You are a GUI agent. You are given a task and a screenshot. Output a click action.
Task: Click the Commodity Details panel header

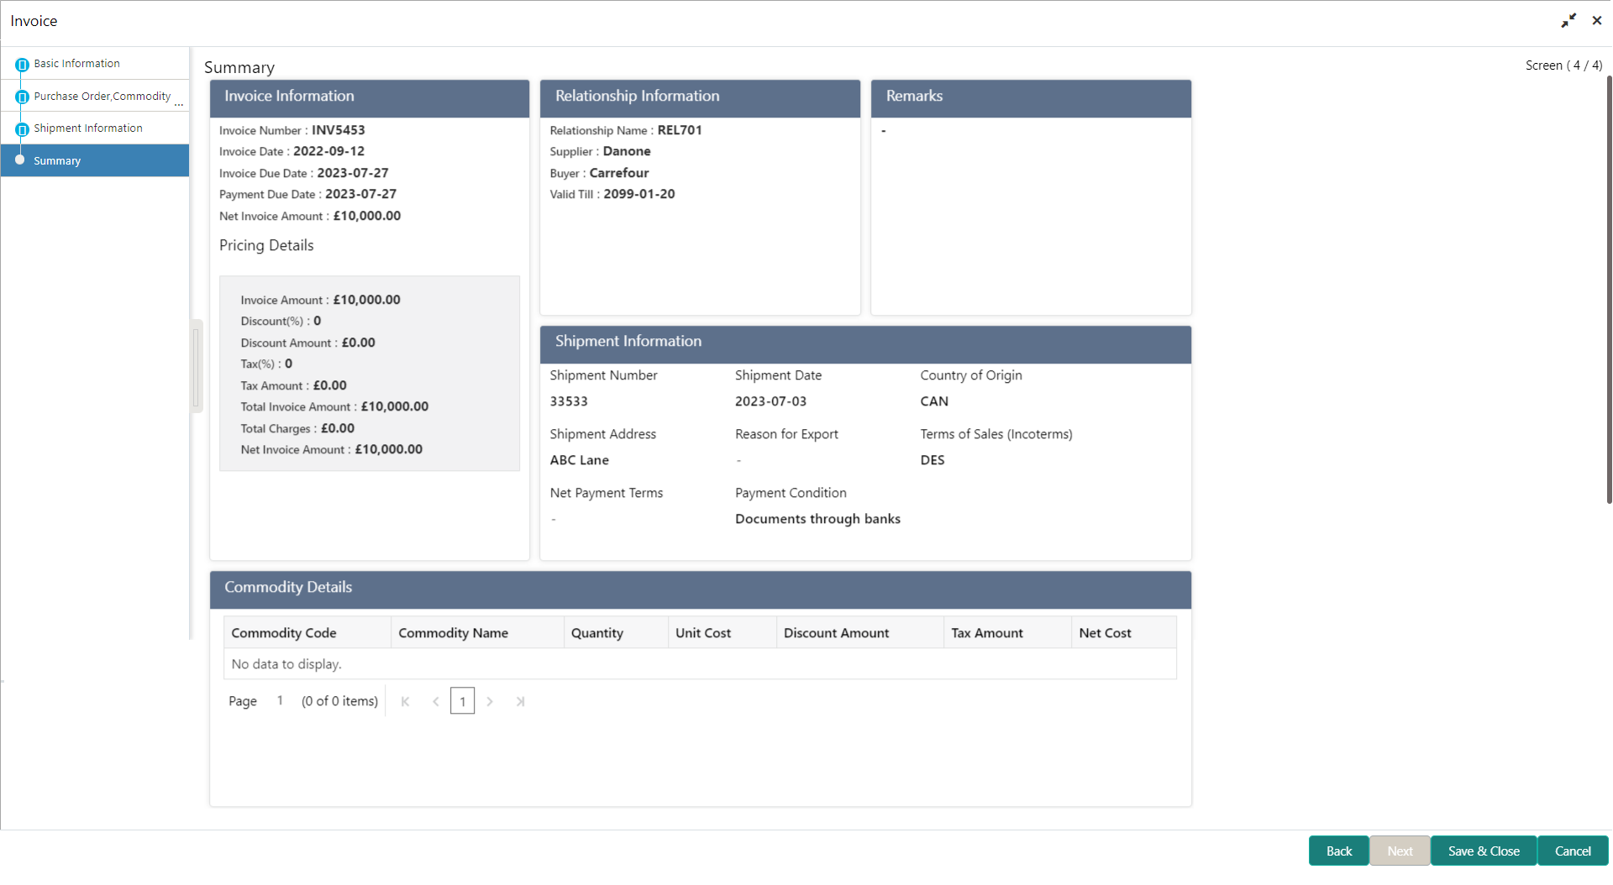(701, 589)
